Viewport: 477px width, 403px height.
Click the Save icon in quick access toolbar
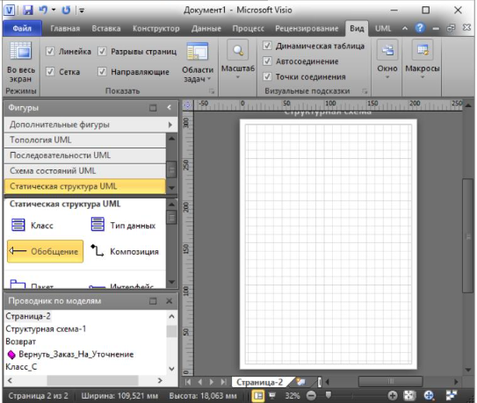pyautogui.click(x=28, y=10)
